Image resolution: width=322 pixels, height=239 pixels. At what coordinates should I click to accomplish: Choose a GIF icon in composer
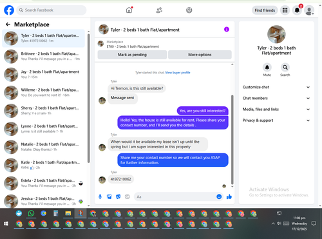(128, 196)
